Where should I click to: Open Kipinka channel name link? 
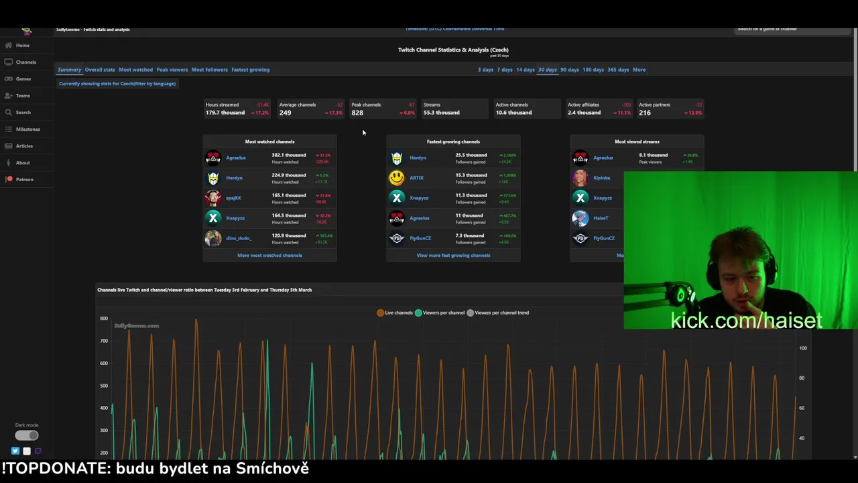pyautogui.click(x=602, y=178)
